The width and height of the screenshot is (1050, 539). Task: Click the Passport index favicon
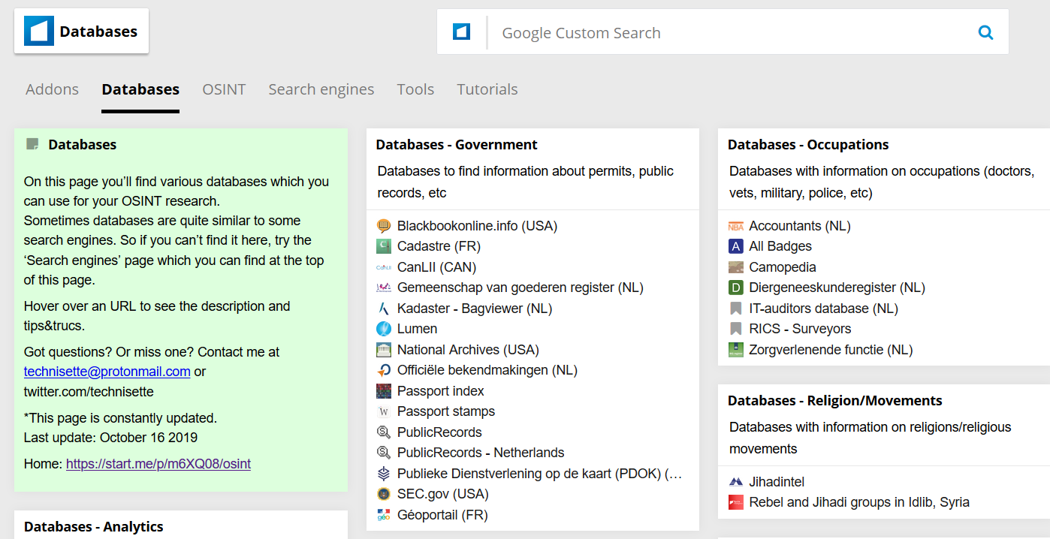pyautogui.click(x=384, y=391)
